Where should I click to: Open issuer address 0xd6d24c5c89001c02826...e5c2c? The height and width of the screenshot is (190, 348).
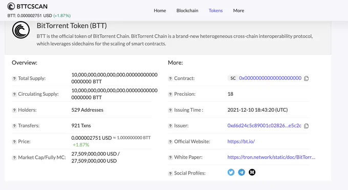(x=265, y=125)
